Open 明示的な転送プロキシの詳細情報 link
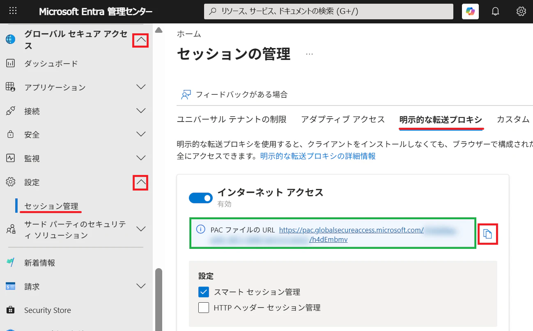This screenshot has width=533, height=331. 318,156
